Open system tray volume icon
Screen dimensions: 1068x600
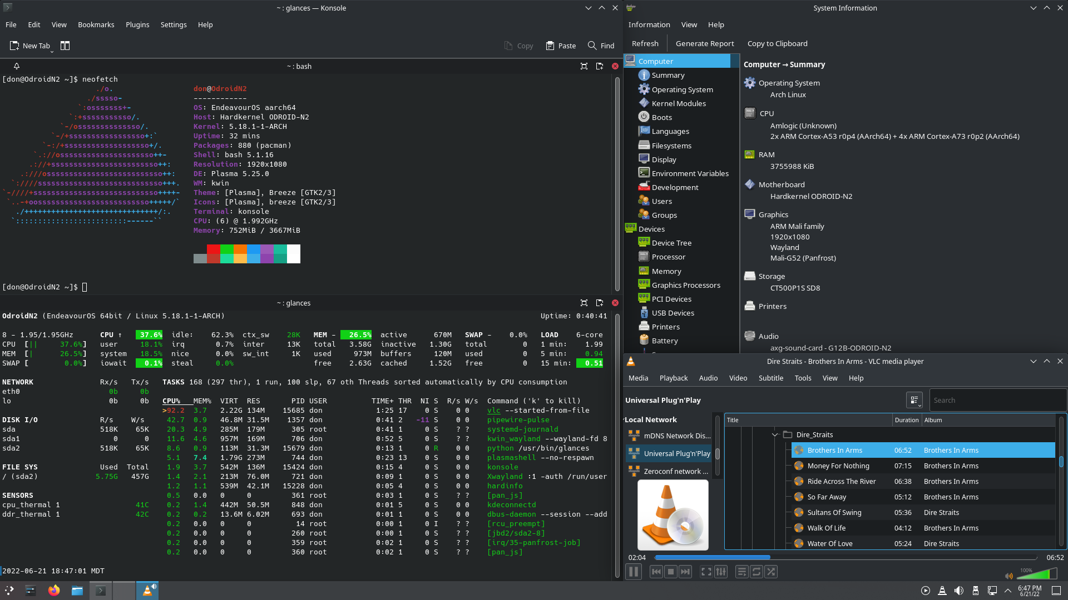958,591
